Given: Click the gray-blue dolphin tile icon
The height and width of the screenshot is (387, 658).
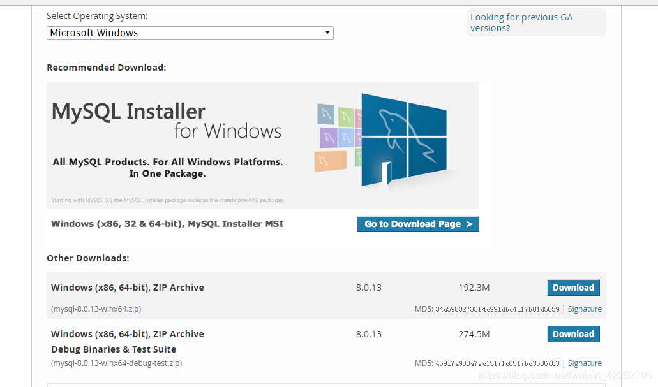Looking at the screenshot, I should (326, 113).
